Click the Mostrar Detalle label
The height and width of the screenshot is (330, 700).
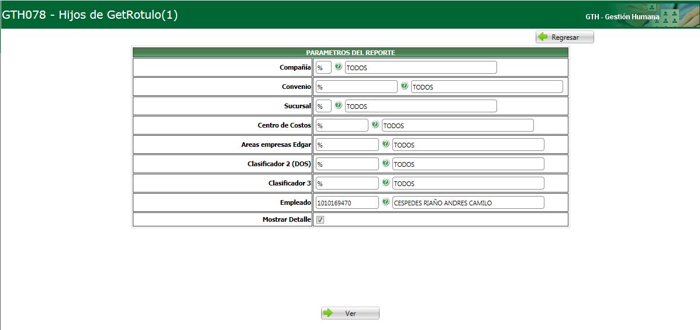(x=287, y=219)
